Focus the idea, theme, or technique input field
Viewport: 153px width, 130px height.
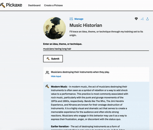point(96,49)
